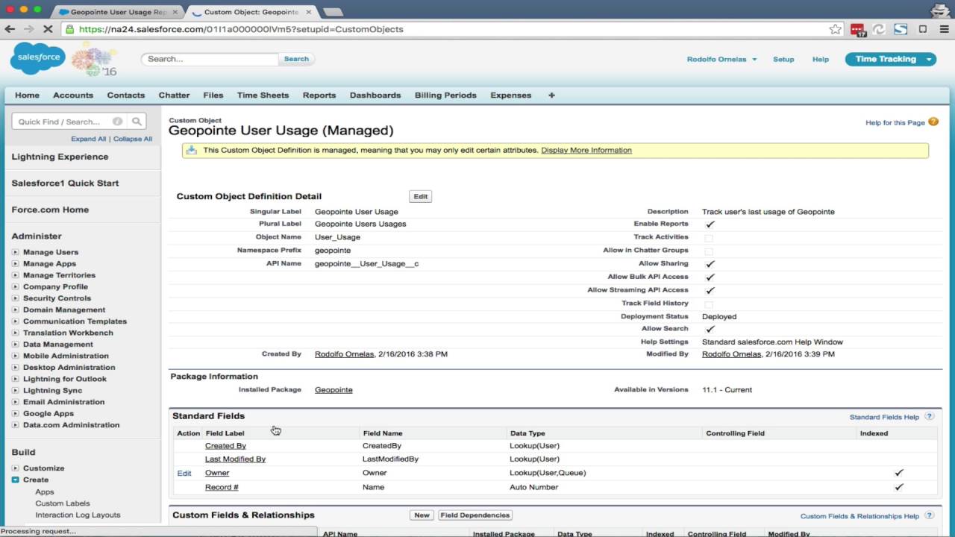Click the Setup link
Screen dimensions: 955x537
[783, 60]
